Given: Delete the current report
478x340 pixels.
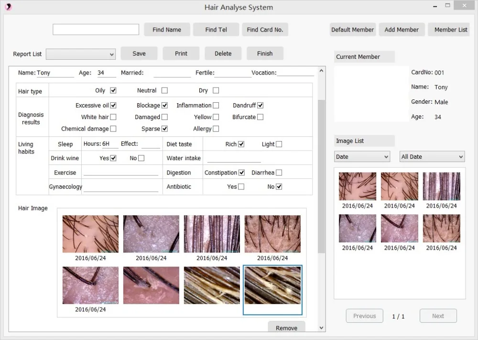Looking at the screenshot, I should tap(223, 54).
